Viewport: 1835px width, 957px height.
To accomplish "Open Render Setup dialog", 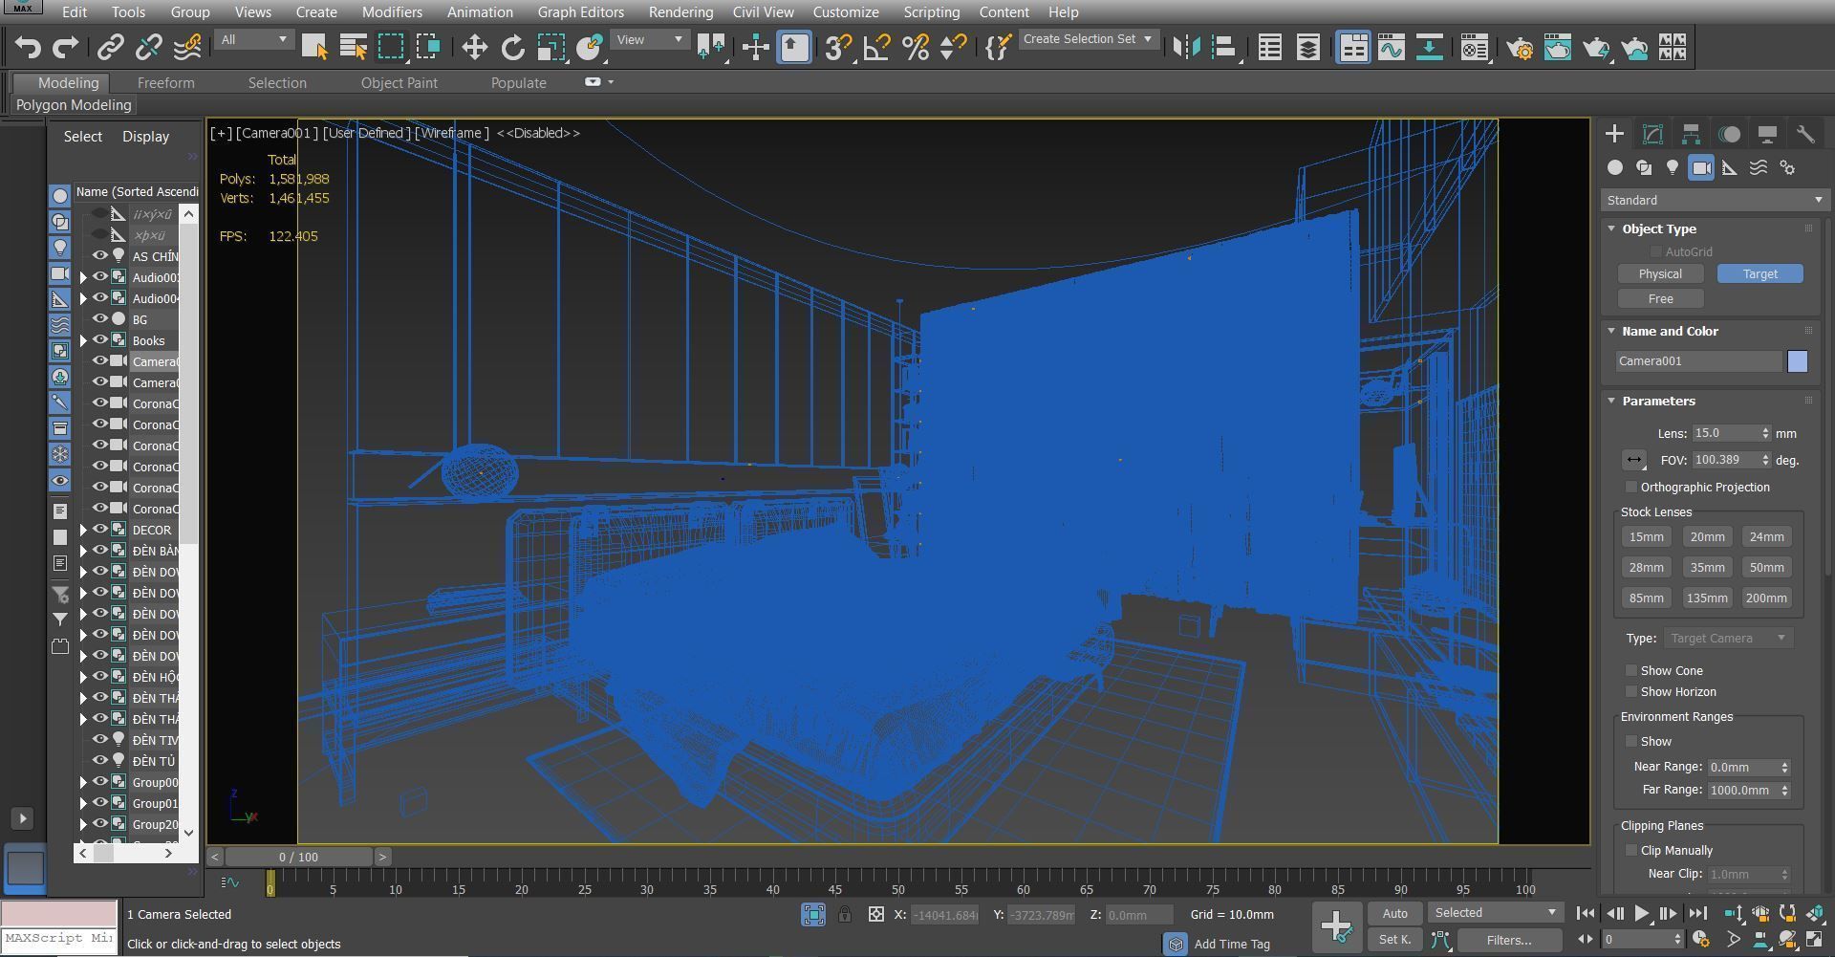I will coord(1520,47).
